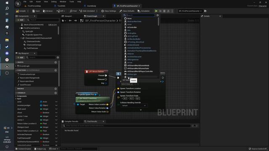Click the Components search field
The image size is (269, 151).
point(43,20)
